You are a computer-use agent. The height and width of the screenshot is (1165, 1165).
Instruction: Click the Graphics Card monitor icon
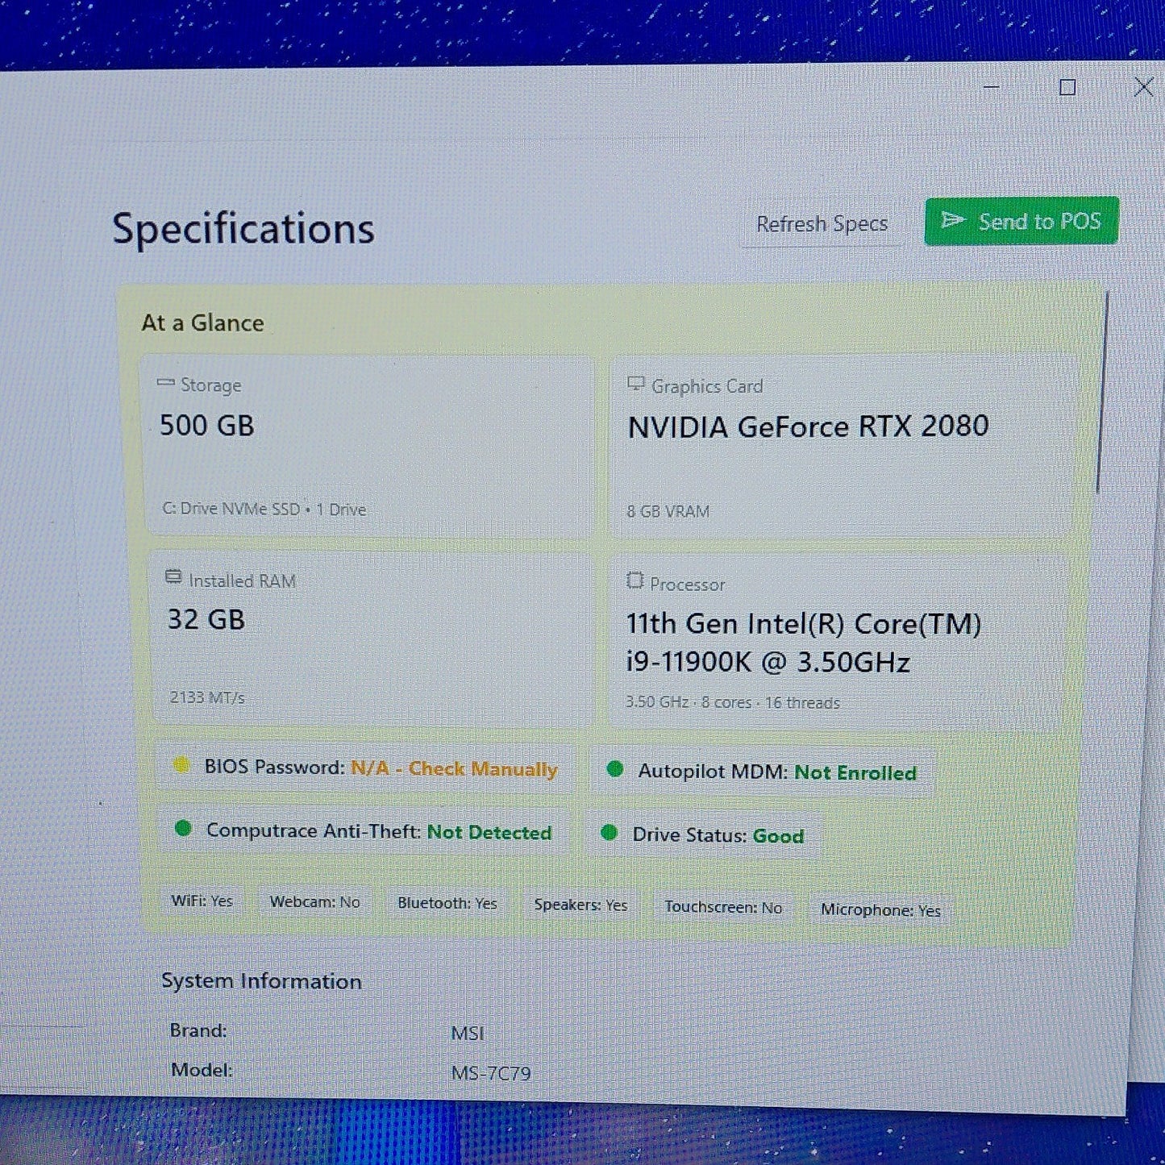point(636,384)
